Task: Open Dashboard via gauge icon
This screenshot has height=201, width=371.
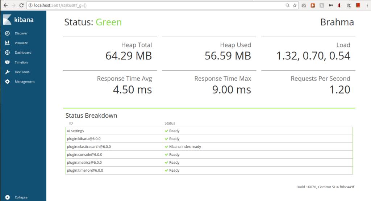Action: pos(7,53)
